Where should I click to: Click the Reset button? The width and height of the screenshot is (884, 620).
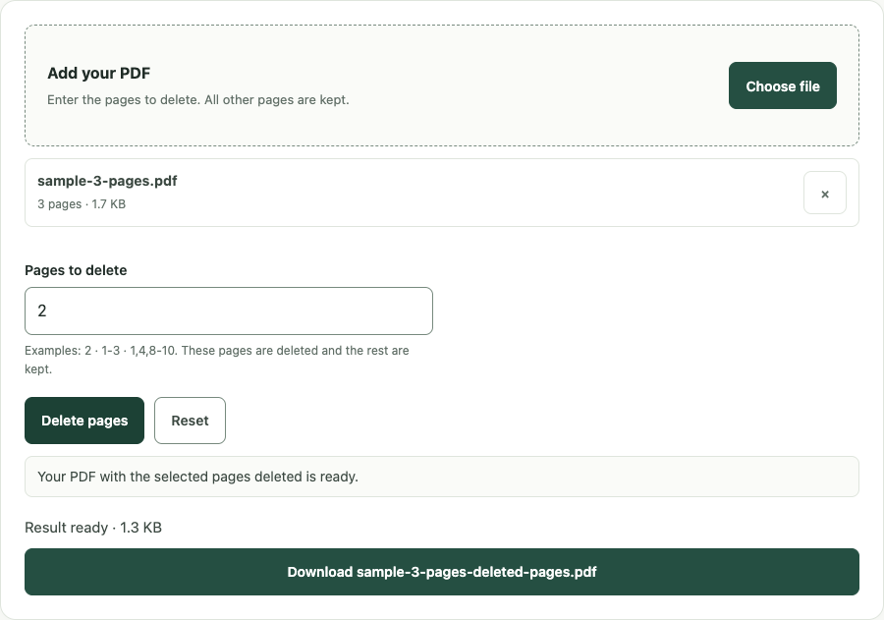pos(190,421)
